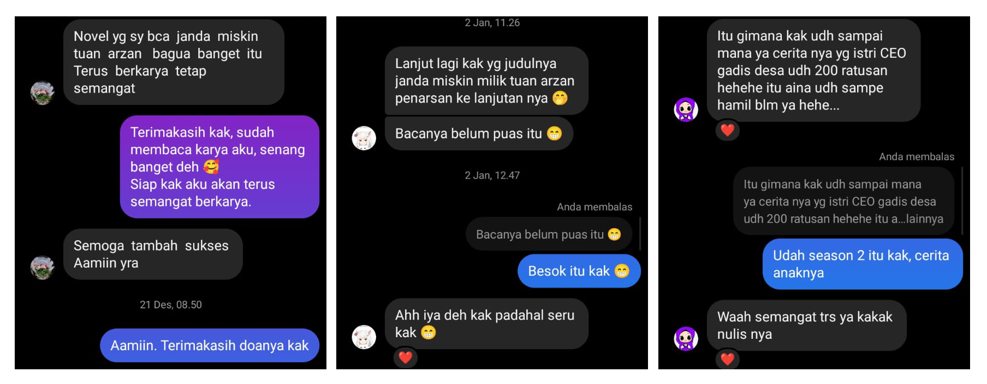The image size is (987, 384).
Task: Select the blue "Besok itu kak" bubble
Action: 579,271
